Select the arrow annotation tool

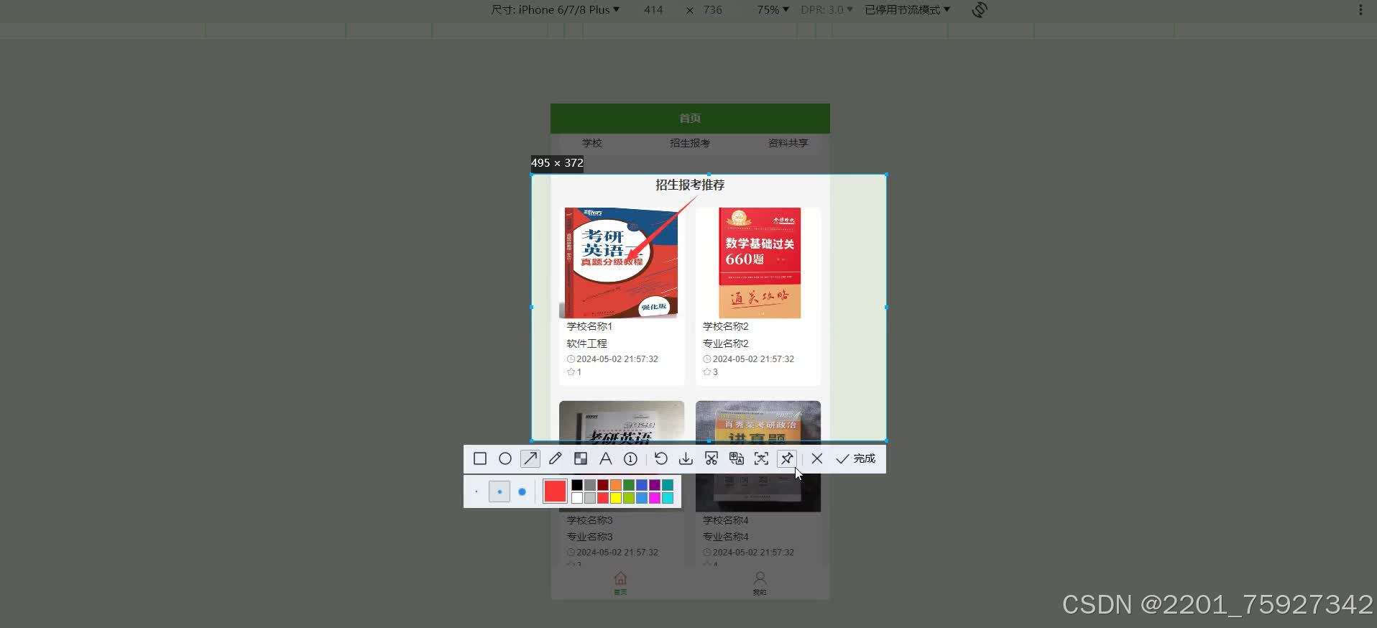(530, 458)
